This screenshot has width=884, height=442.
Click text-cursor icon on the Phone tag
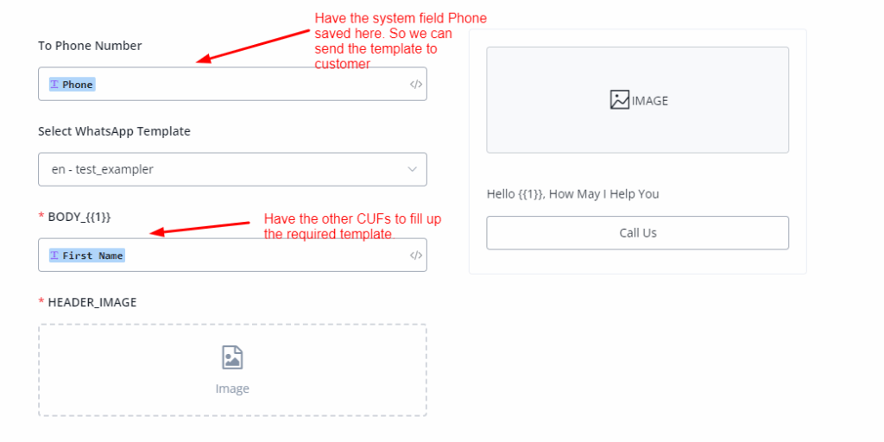(54, 85)
